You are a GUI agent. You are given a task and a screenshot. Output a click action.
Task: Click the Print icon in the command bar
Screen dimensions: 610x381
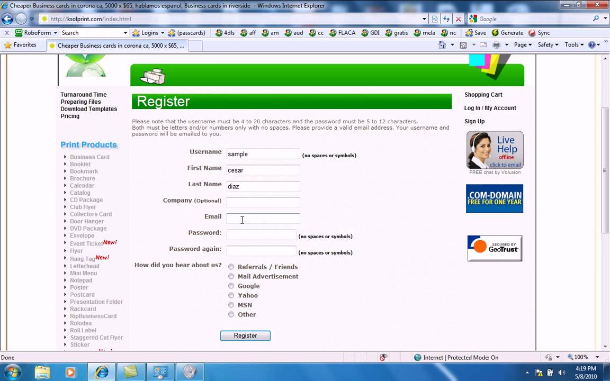point(496,44)
